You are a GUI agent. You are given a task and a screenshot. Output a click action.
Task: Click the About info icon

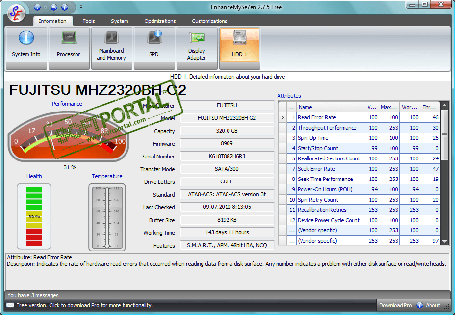420,305
